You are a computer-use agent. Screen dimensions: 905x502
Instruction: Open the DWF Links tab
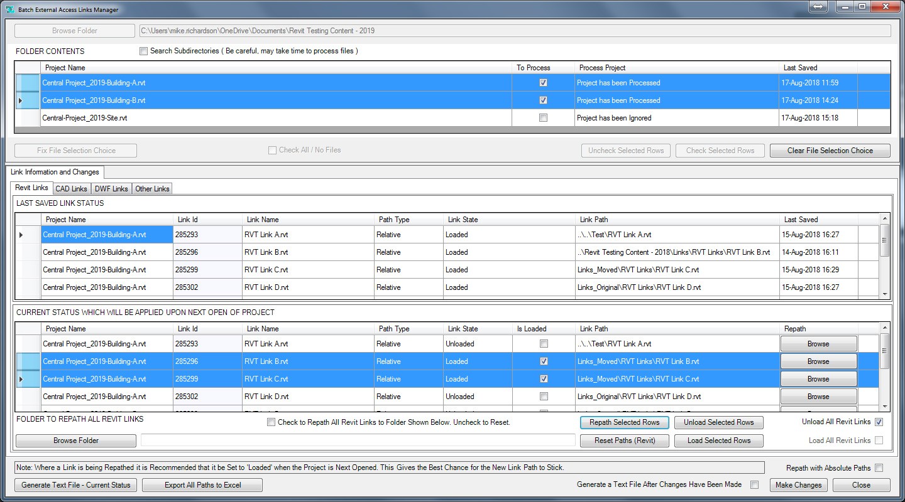click(x=111, y=189)
